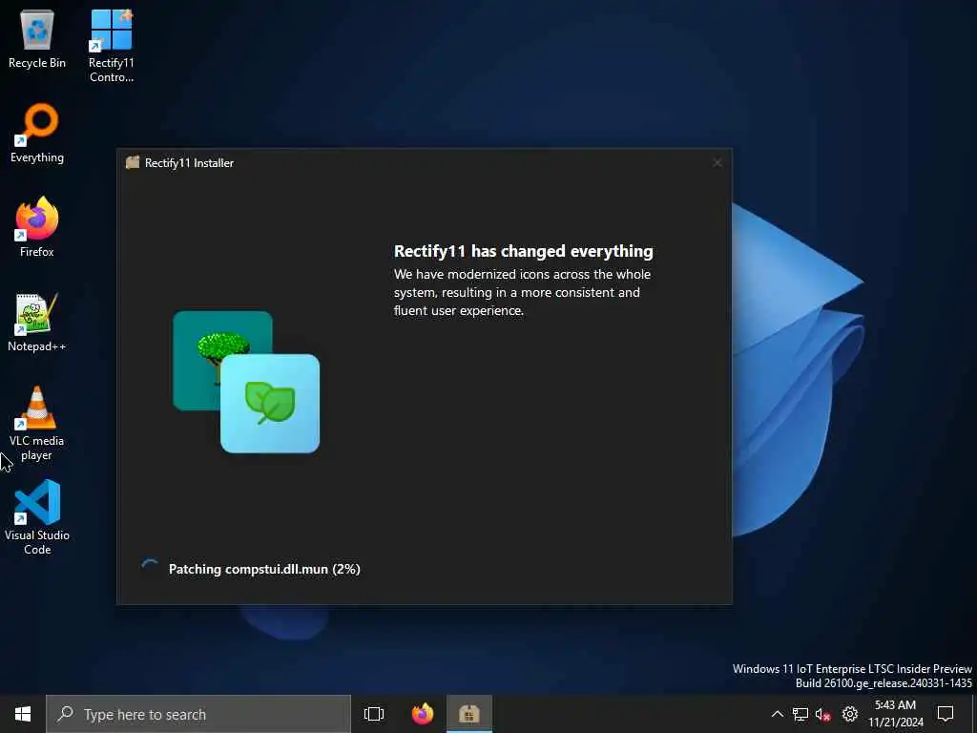This screenshot has height=733, width=977.
Task: Click the "Patching compstui.dll.mun (2%)" status text
Action: click(264, 569)
